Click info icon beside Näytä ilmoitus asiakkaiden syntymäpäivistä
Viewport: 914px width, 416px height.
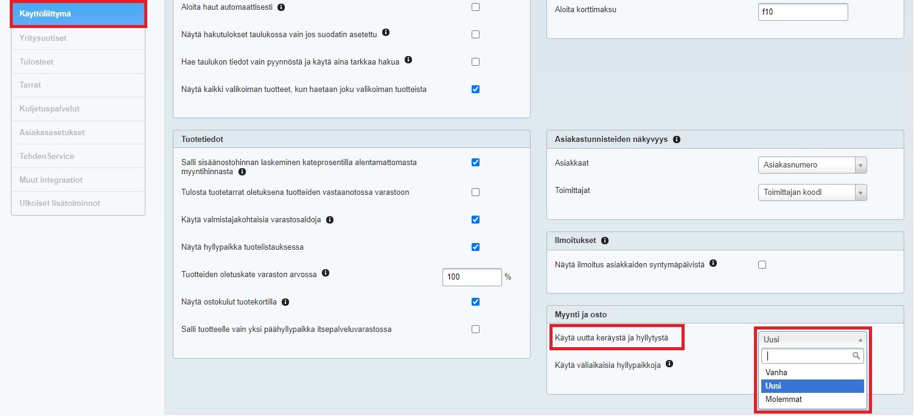[x=713, y=264]
